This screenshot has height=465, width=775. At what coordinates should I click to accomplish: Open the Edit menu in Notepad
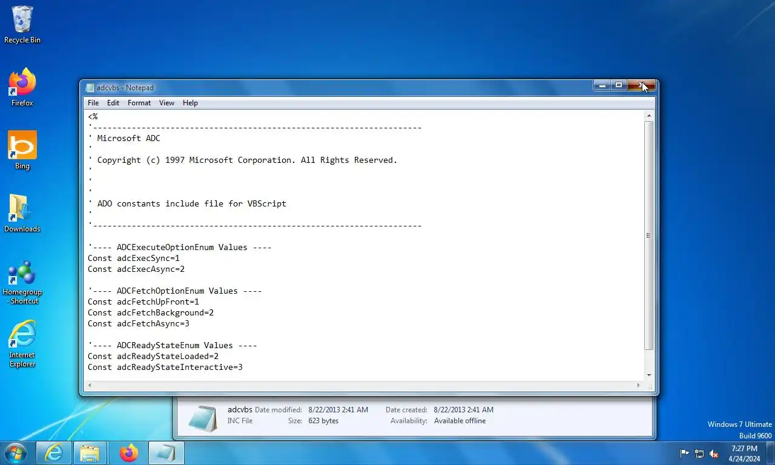tap(113, 103)
